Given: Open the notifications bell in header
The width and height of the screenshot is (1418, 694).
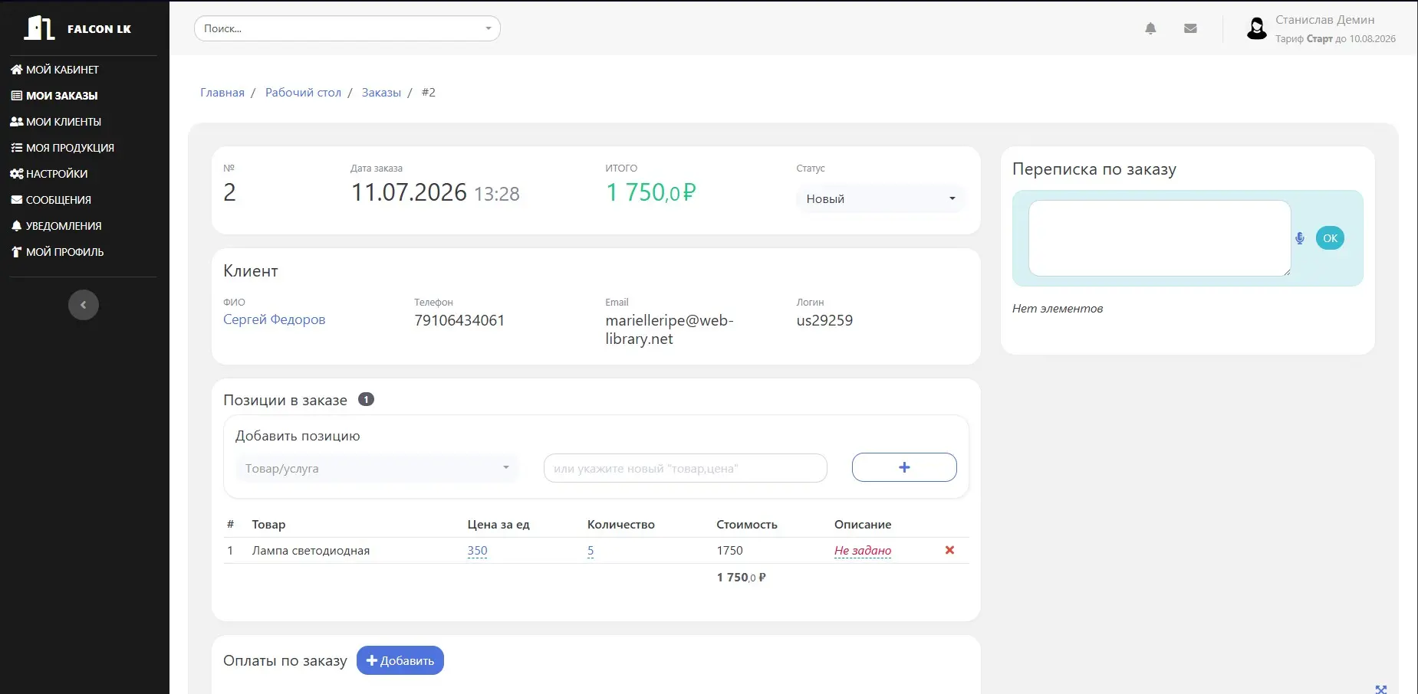Looking at the screenshot, I should coord(1150,28).
